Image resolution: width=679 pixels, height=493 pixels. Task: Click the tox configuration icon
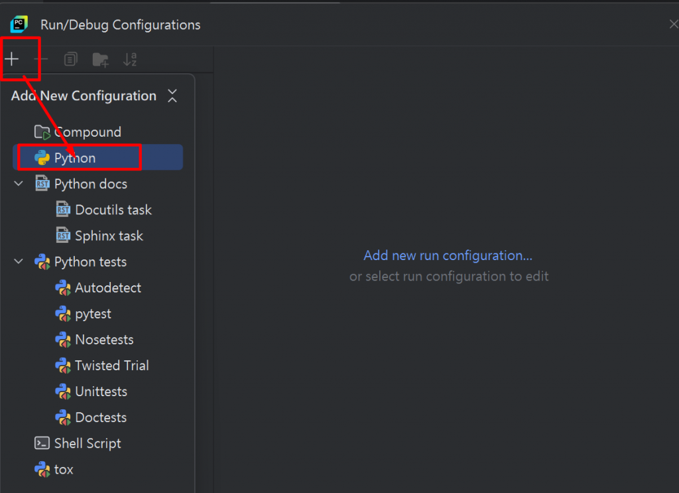coord(42,470)
